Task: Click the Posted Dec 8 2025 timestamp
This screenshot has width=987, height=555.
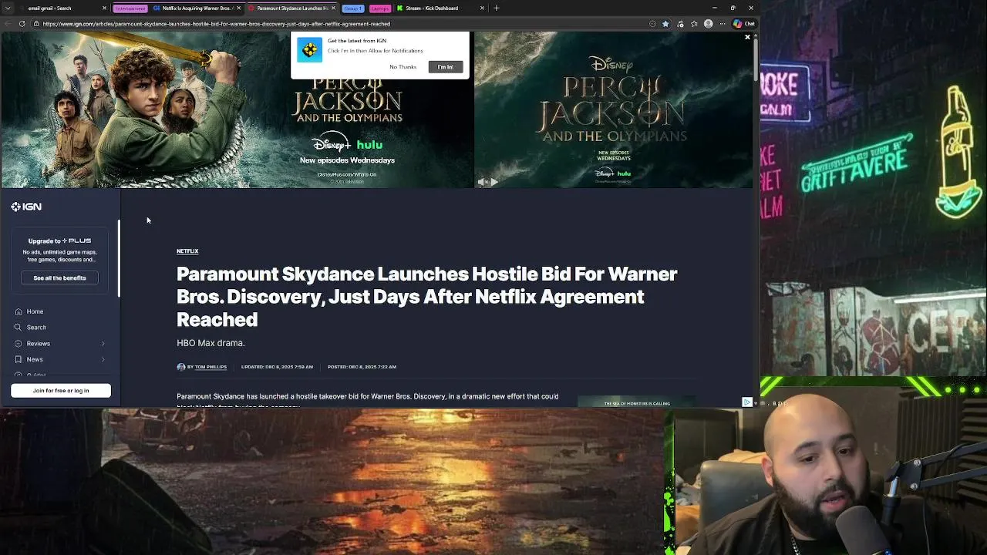Action: point(362,367)
